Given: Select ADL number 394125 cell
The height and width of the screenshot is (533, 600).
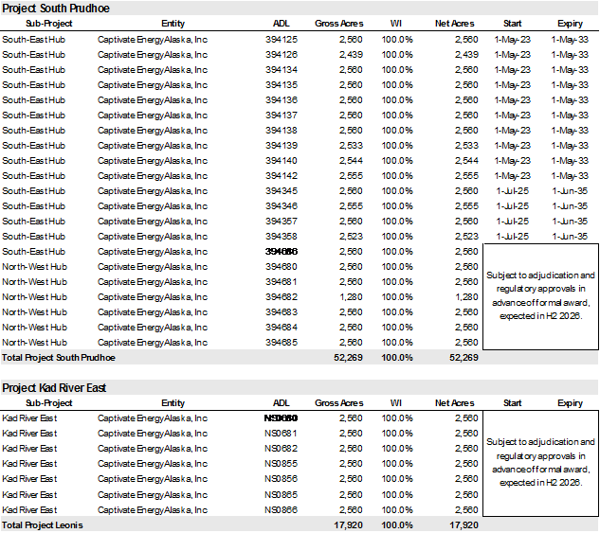Looking at the screenshot, I should click(282, 40).
